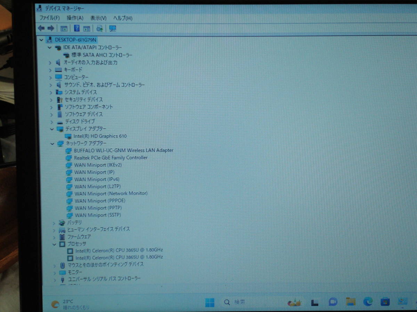Screen dimensions: 417x312
Task: Select WAN Miniport (SSTP) entry
Action: tap(98, 215)
